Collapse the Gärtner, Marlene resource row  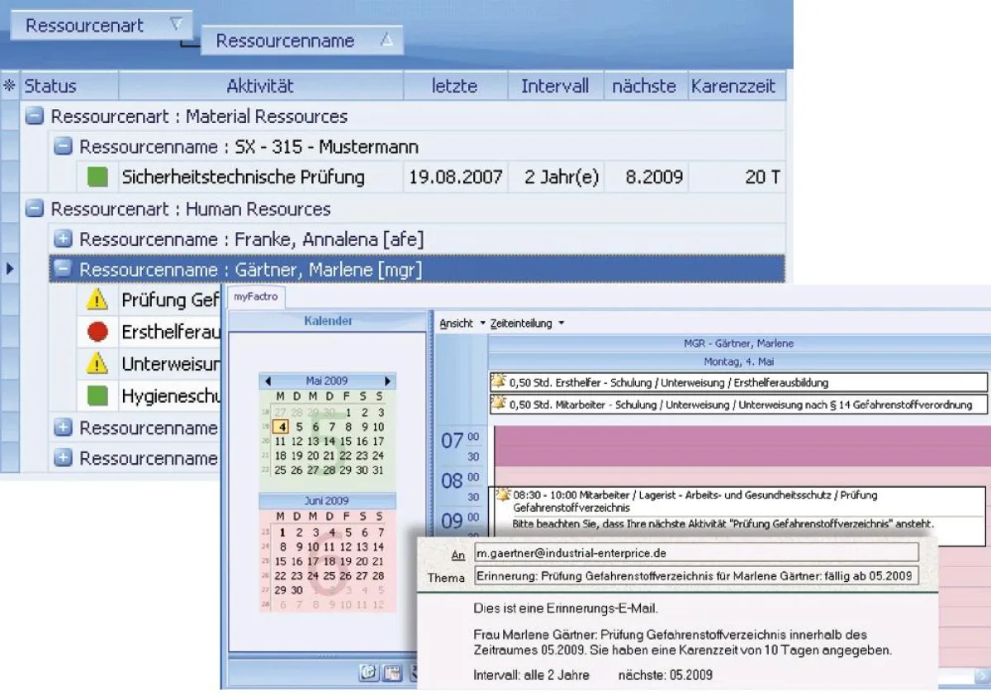tap(63, 269)
